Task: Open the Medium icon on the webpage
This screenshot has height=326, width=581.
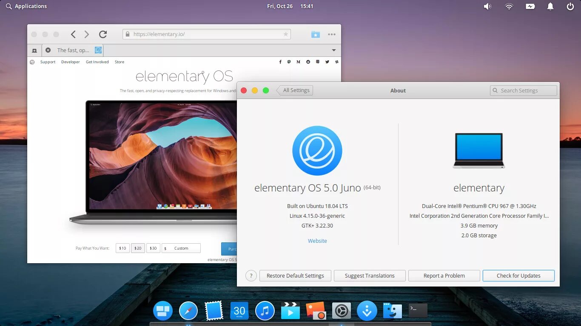Action: point(298,62)
